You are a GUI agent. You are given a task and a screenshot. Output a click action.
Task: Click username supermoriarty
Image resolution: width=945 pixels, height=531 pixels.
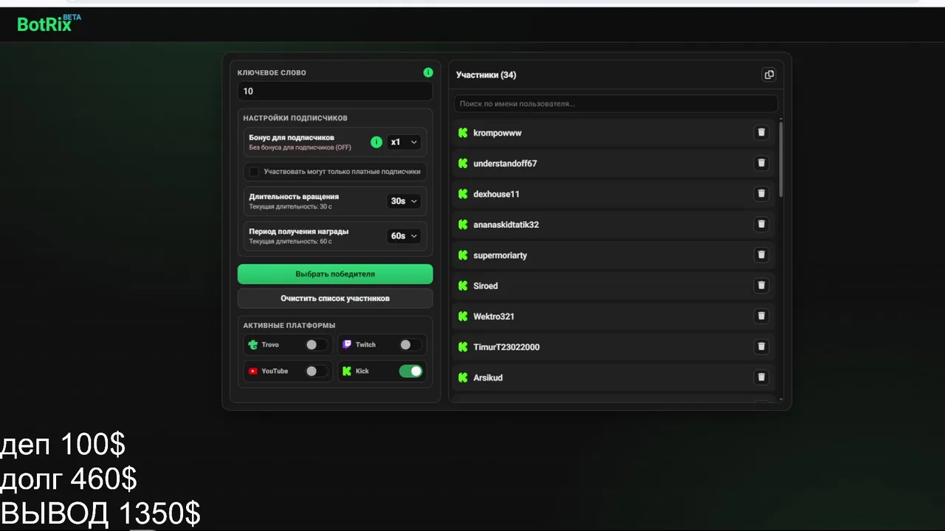[500, 255]
